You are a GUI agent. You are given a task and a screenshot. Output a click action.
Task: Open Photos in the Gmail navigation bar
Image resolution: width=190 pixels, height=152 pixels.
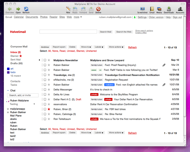tap(44, 17)
